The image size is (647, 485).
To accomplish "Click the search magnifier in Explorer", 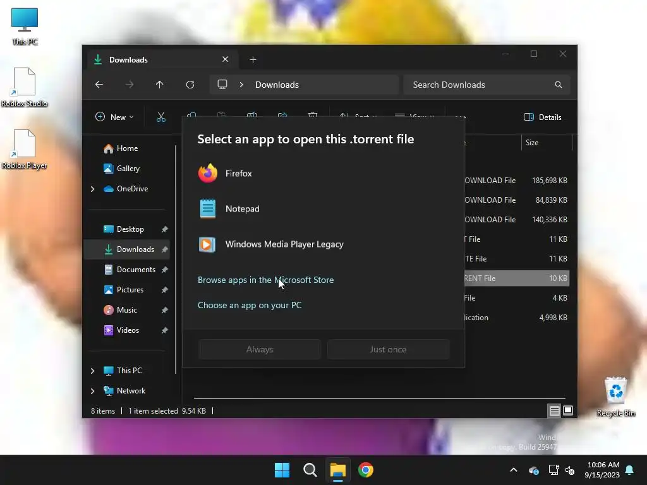I will (x=559, y=85).
